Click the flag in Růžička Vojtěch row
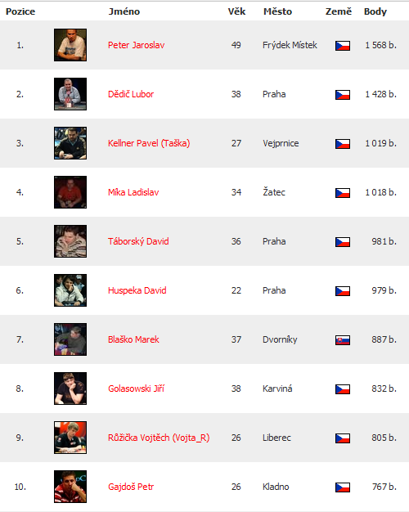 click(x=343, y=438)
